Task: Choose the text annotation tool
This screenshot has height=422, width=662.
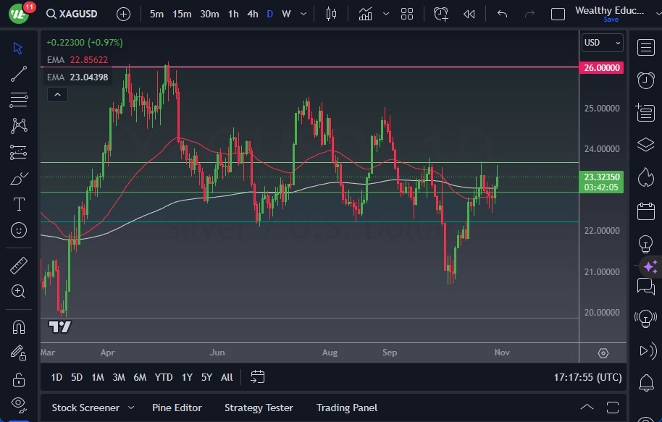Action: [19, 204]
